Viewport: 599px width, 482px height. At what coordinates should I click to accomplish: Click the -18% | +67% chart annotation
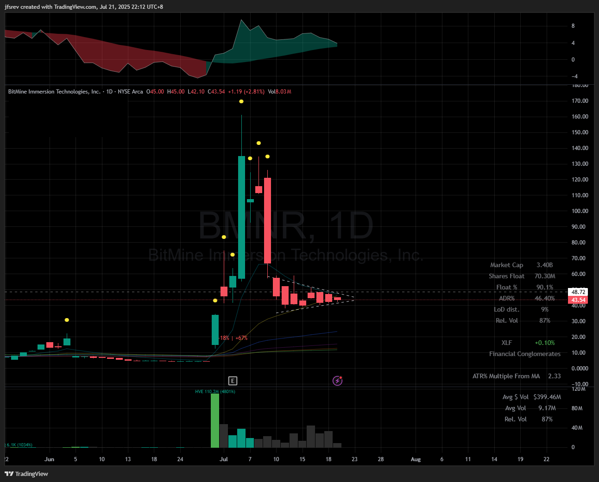pyautogui.click(x=233, y=338)
